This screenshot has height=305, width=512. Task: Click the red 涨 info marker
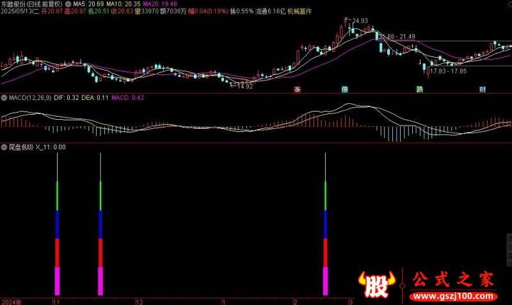point(297,89)
